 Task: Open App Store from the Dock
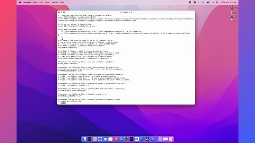121,139
